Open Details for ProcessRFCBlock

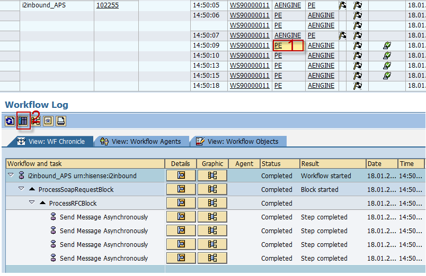pos(181,203)
